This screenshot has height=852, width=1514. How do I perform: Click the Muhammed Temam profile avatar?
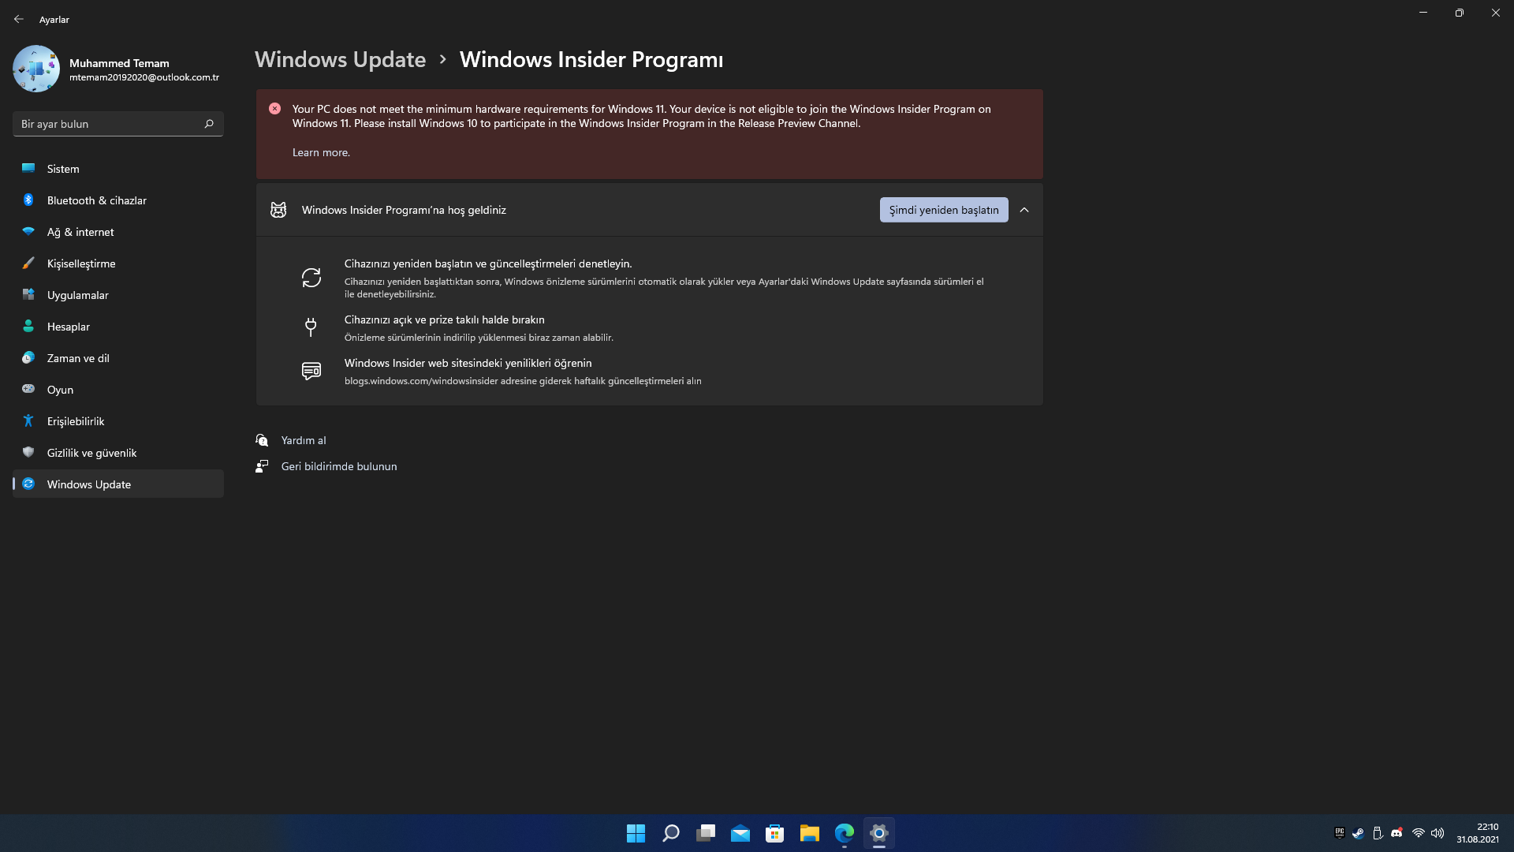coord(36,69)
